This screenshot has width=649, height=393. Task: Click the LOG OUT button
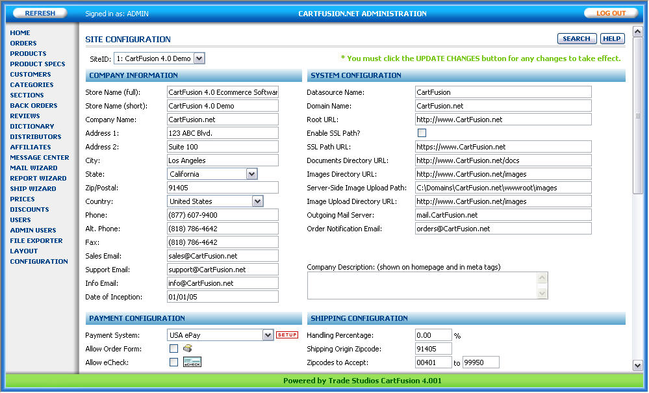pos(611,13)
